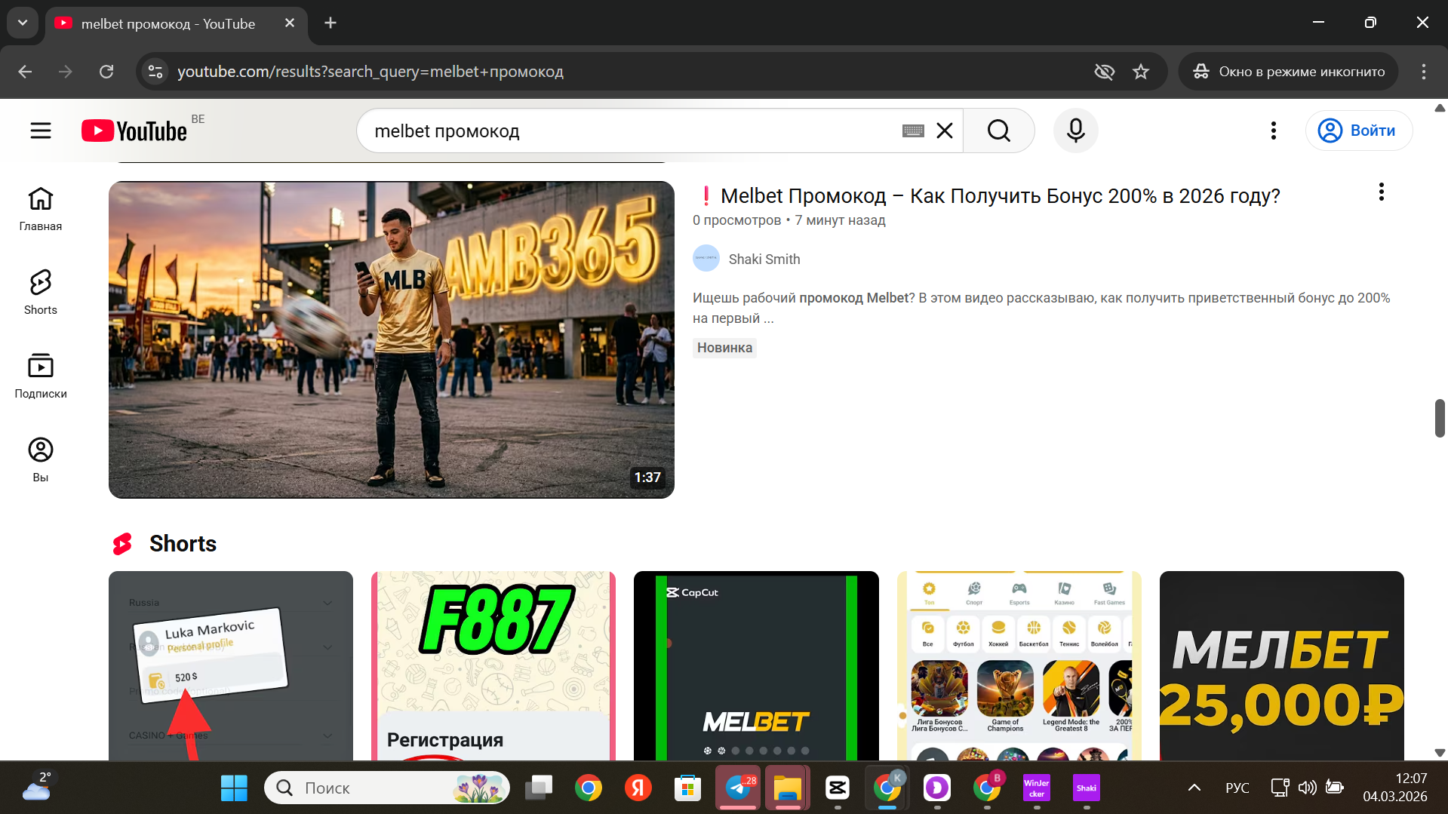Open Microsoft Store from the taskbar

[688, 788]
